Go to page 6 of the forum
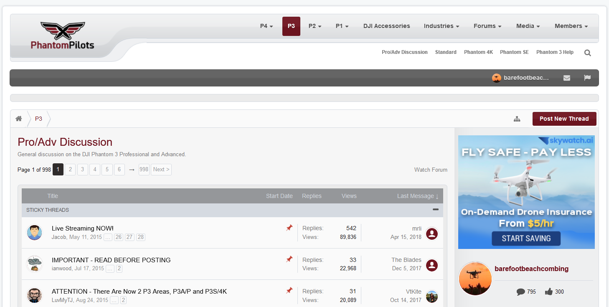 119,170
